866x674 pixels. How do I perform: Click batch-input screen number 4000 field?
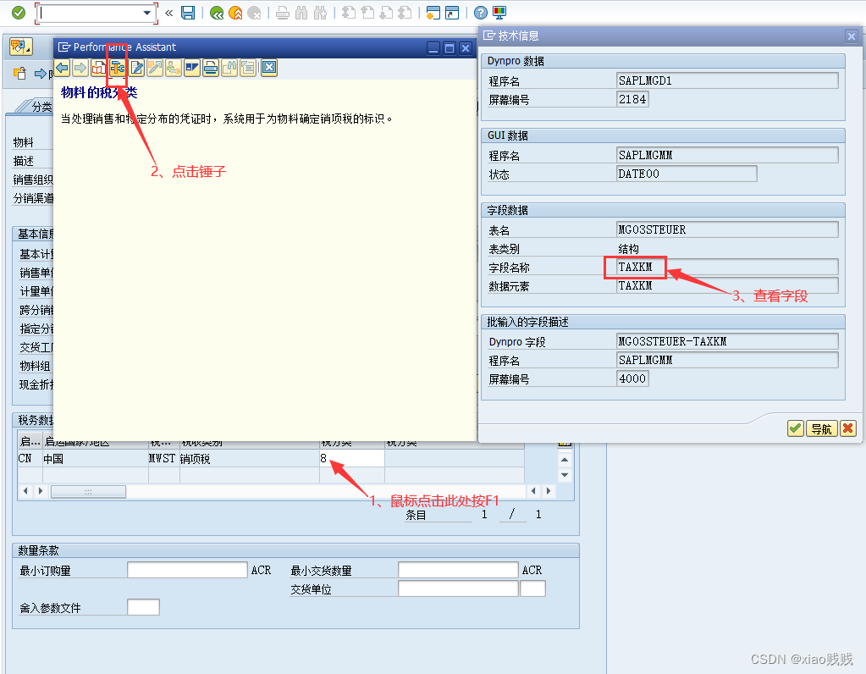click(632, 378)
